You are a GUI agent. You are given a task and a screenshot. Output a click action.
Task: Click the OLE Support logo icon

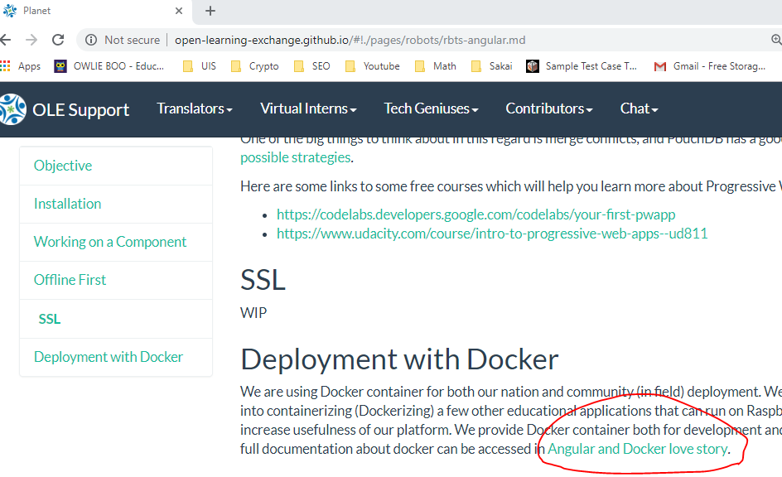coord(12,109)
